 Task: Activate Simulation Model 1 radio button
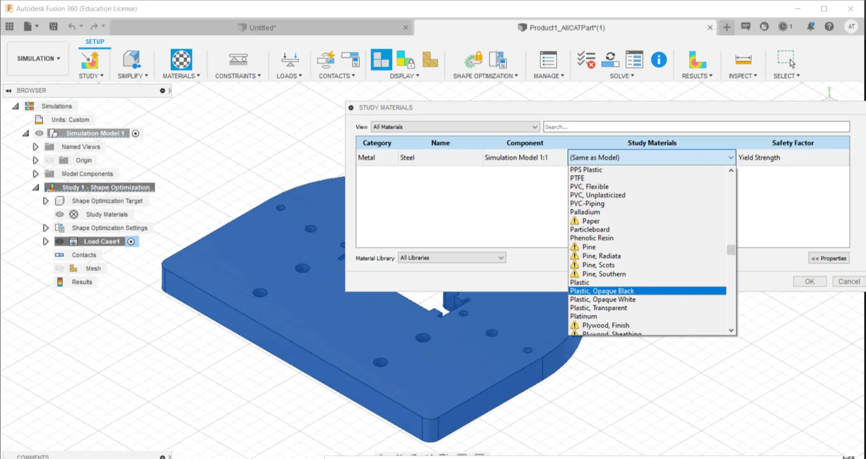[135, 133]
